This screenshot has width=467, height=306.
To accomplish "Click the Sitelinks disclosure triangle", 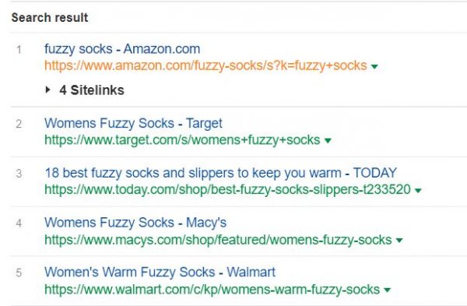I will click(x=47, y=90).
